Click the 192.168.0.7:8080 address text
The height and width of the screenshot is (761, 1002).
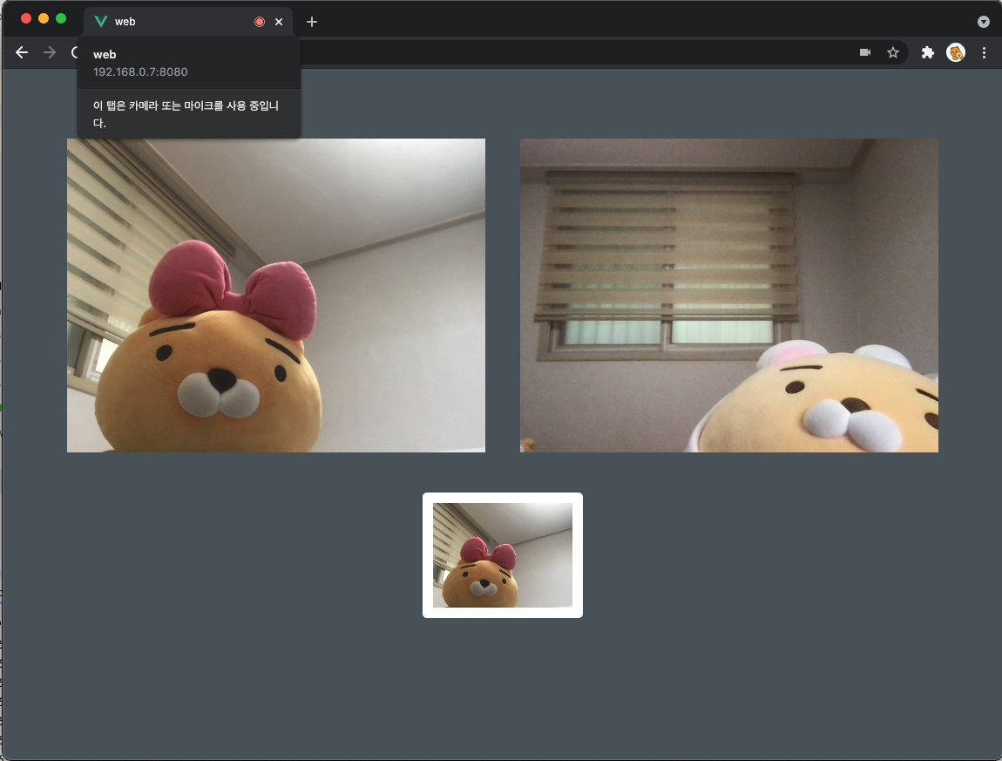click(x=140, y=71)
